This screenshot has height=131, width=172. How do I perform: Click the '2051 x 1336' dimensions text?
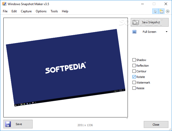(85, 125)
